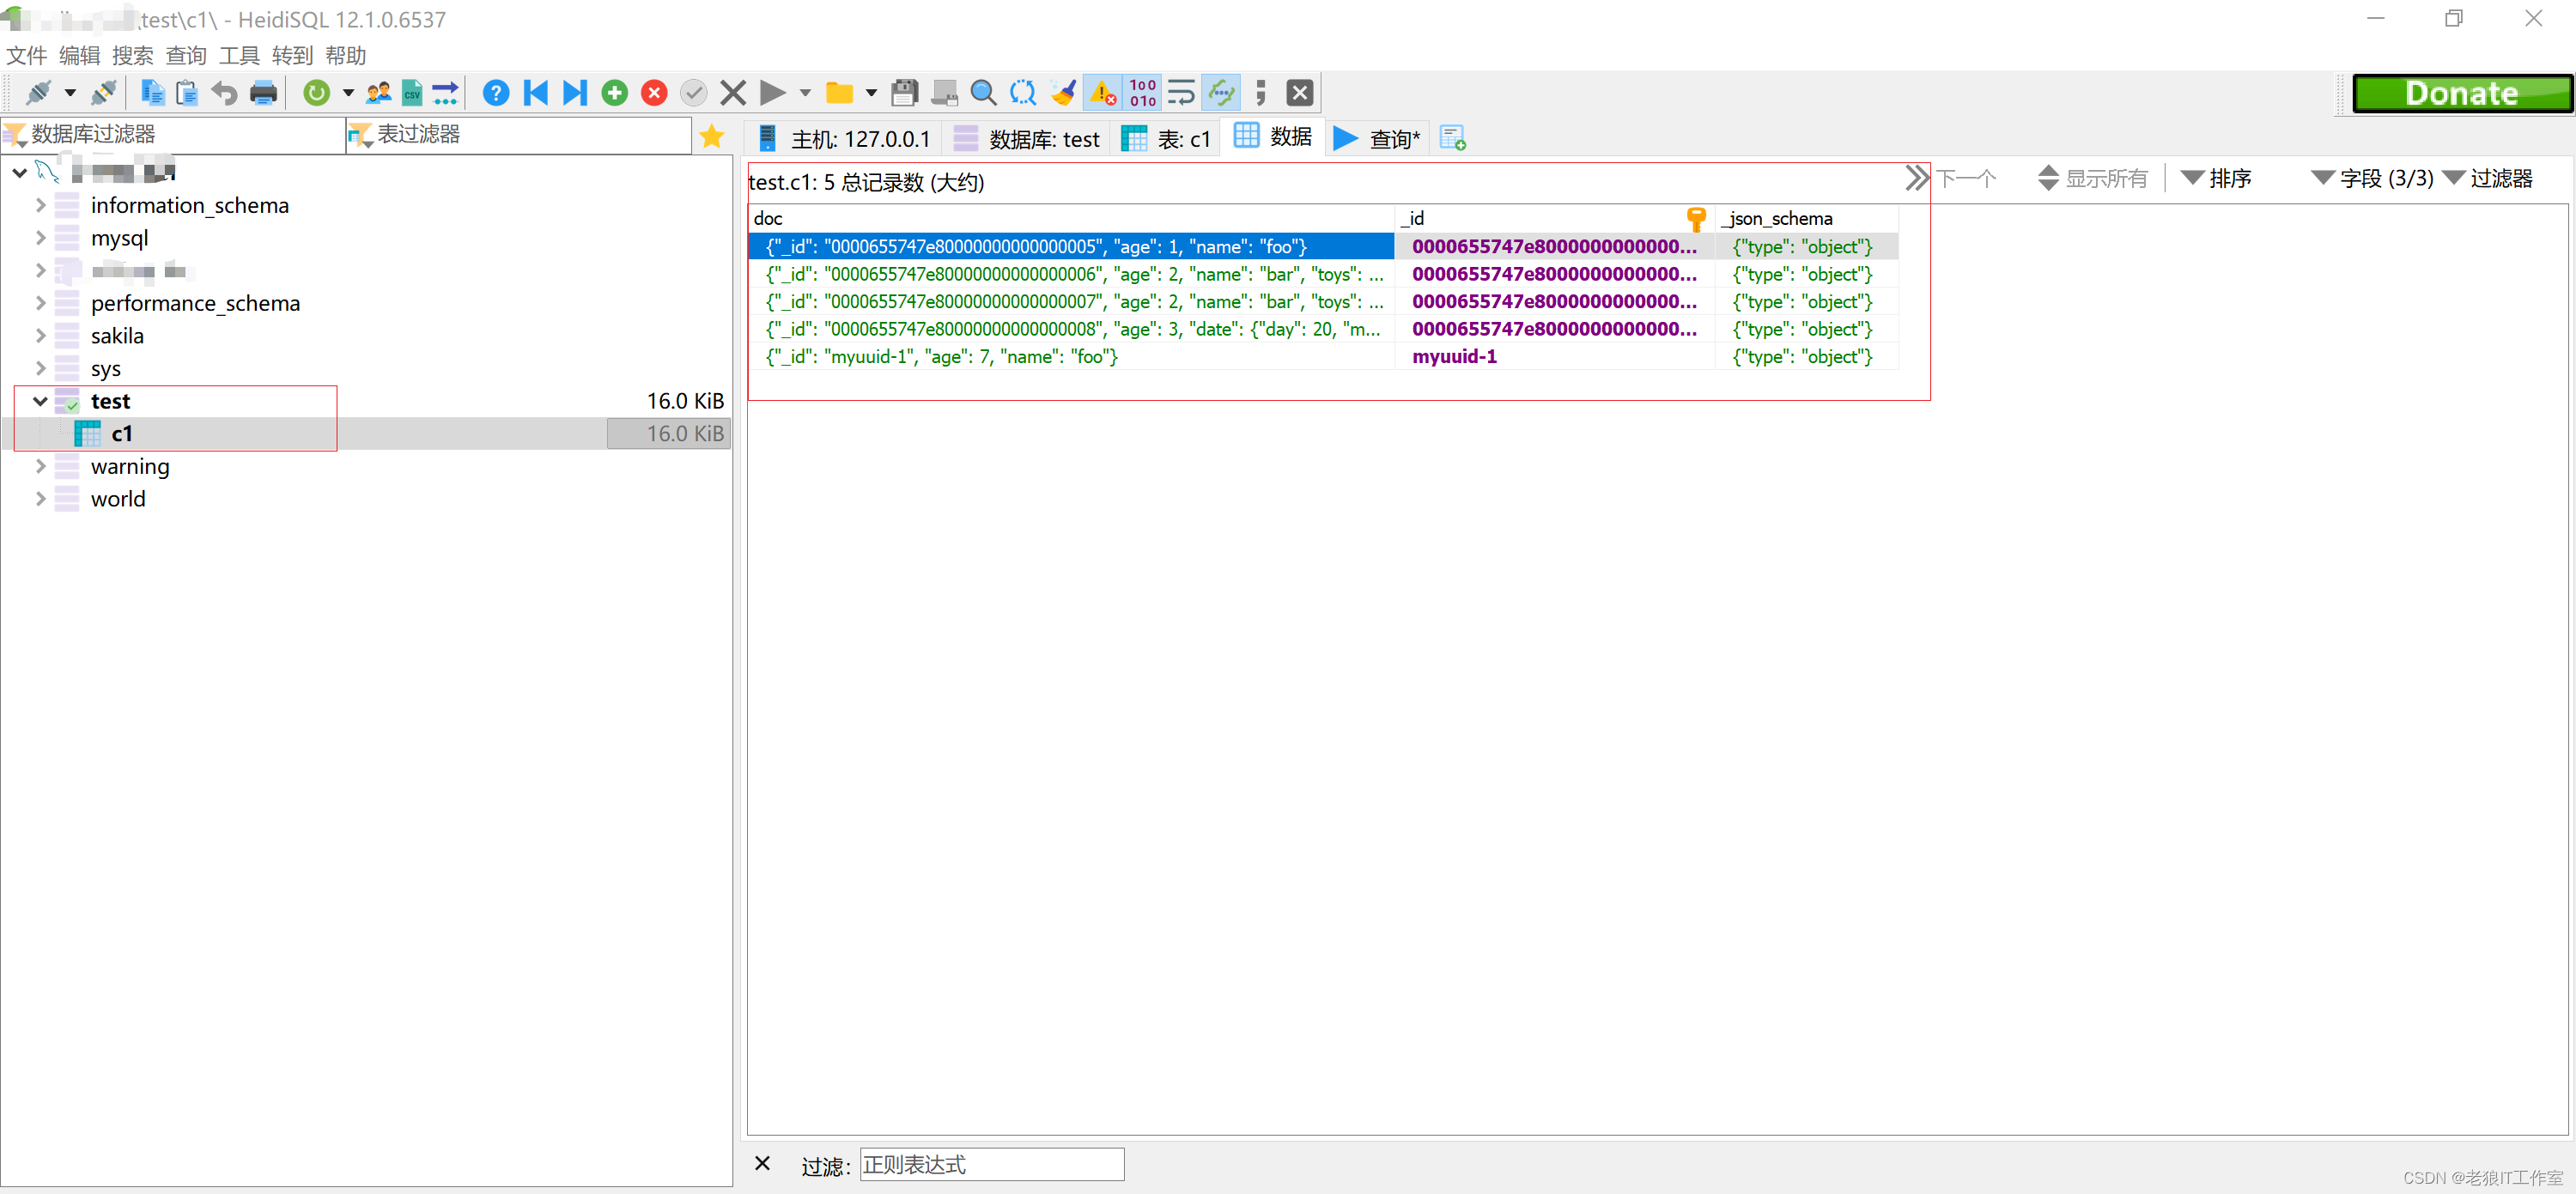Collapse the test database node
Image resolution: width=2576 pixels, height=1194 pixels.
point(40,401)
